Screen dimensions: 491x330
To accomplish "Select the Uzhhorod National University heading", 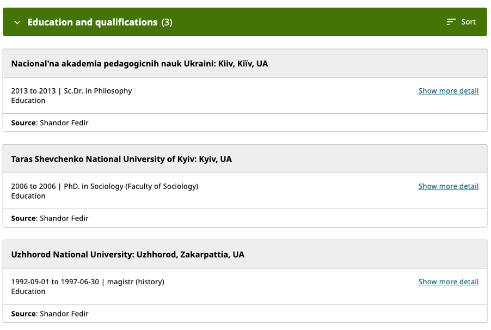I will point(127,254).
